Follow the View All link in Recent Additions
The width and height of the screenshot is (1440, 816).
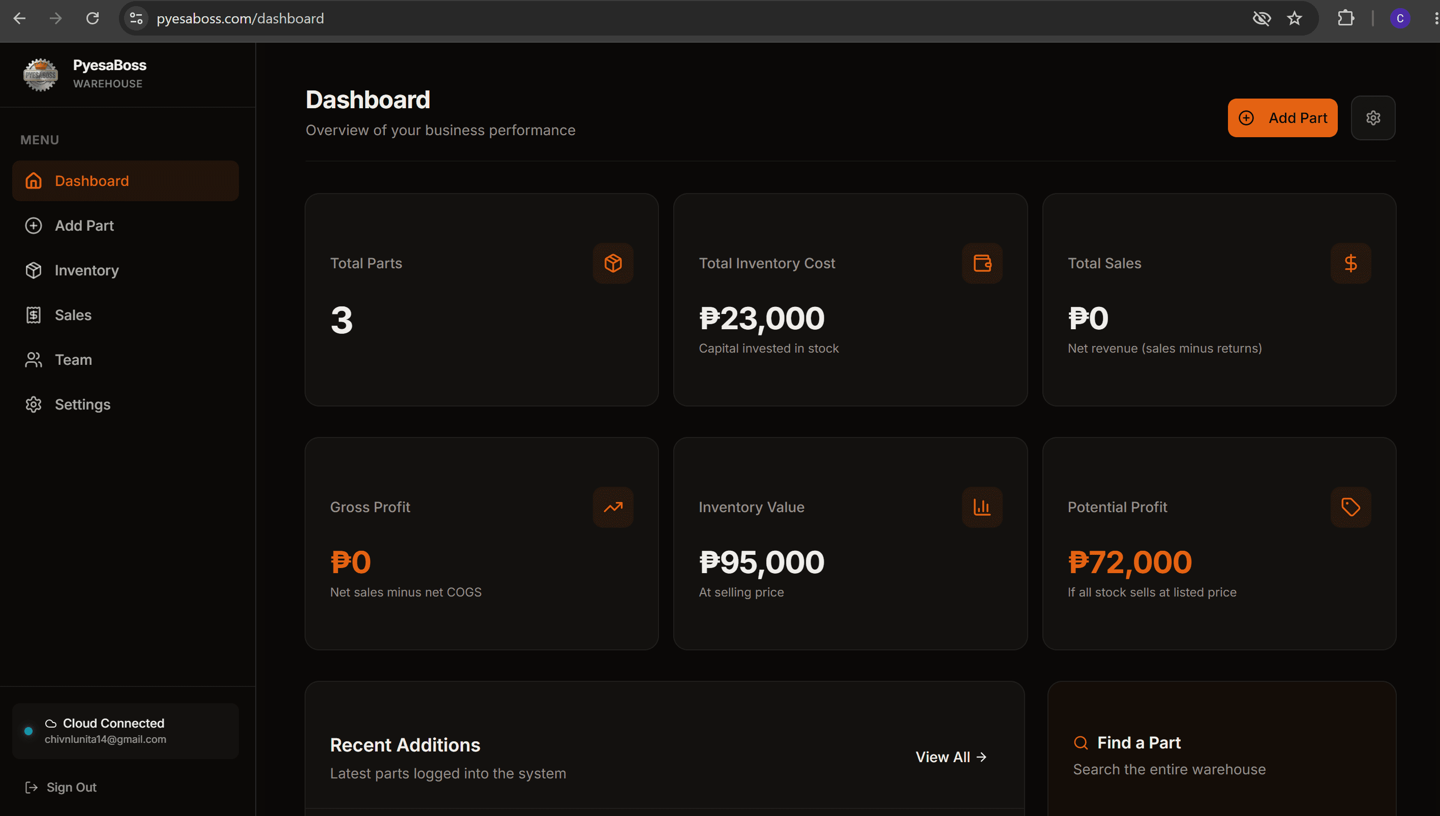point(951,757)
